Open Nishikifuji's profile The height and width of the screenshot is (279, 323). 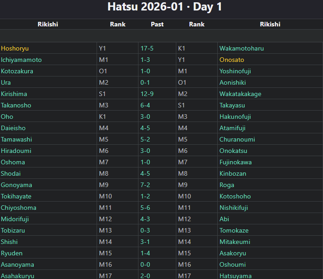[x=234, y=208]
